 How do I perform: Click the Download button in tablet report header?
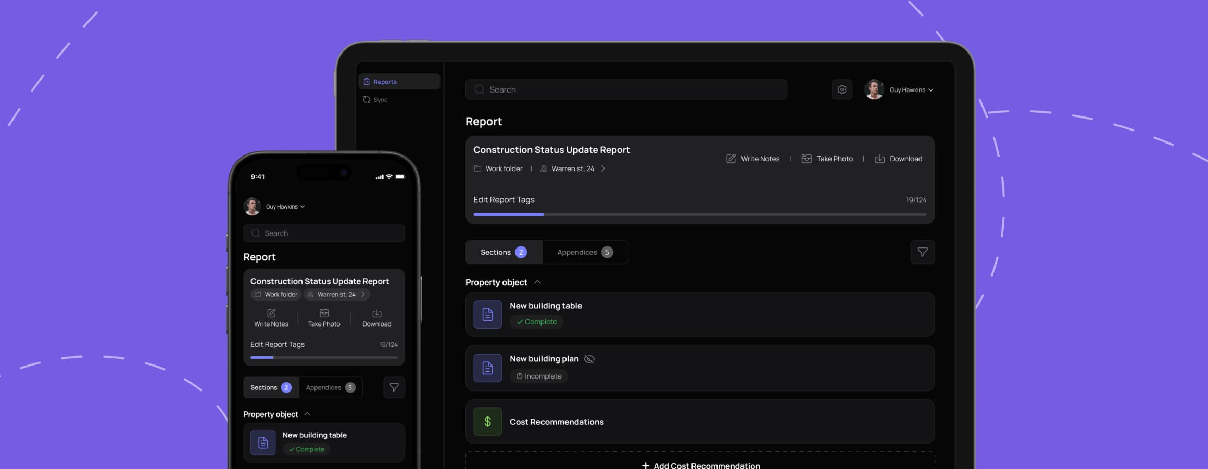[898, 159]
